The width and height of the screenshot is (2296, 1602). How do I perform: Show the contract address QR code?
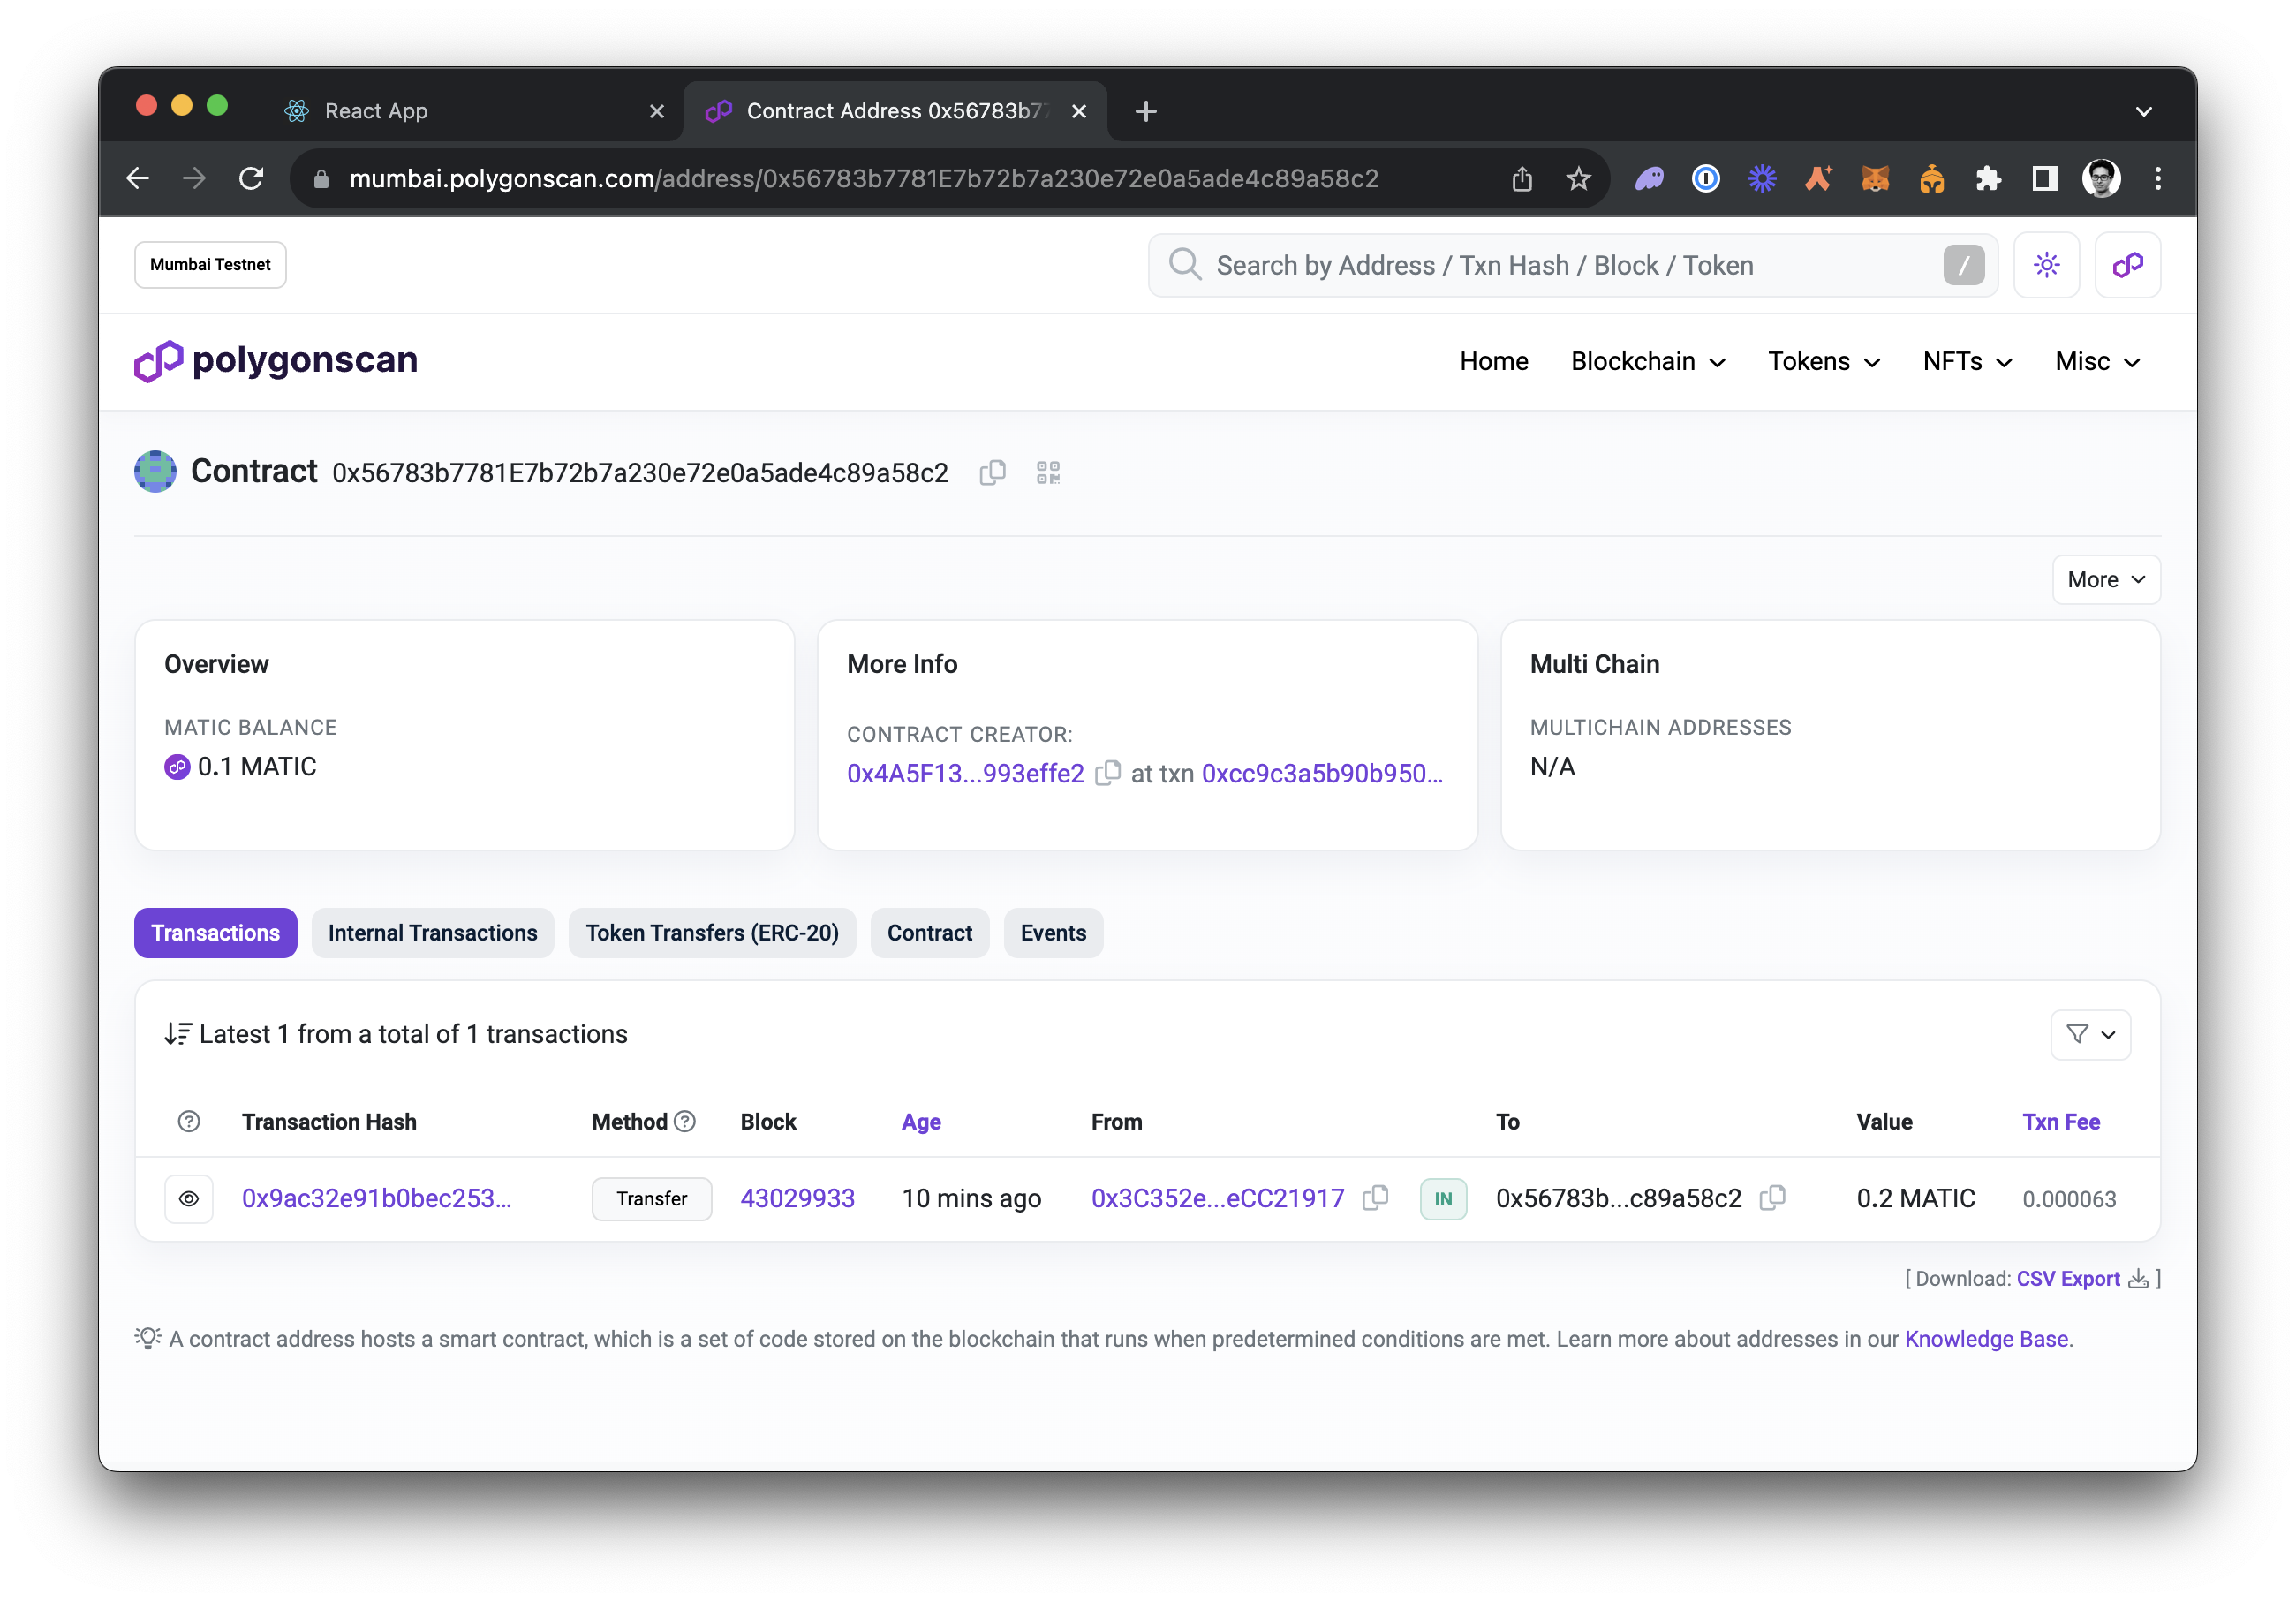click(x=1048, y=472)
